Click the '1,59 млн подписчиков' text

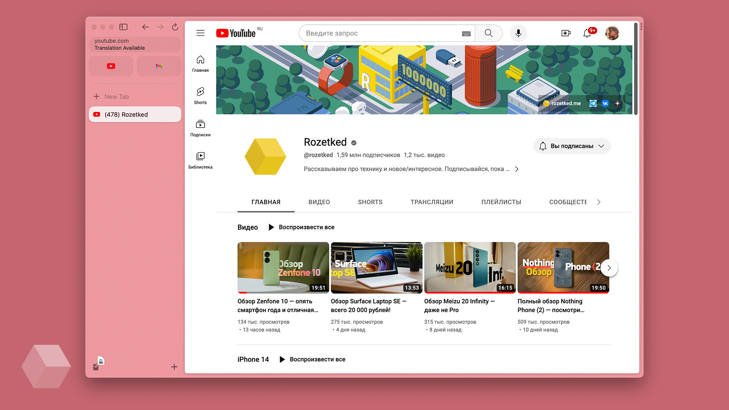pyautogui.click(x=368, y=155)
